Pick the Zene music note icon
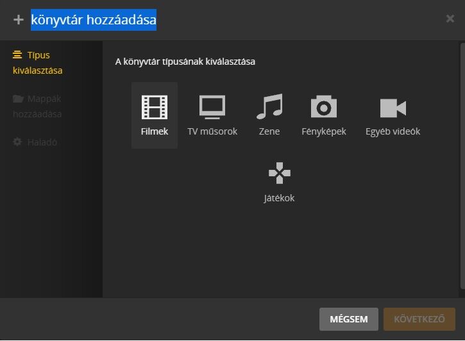This screenshot has height=341, width=465. coord(269,106)
